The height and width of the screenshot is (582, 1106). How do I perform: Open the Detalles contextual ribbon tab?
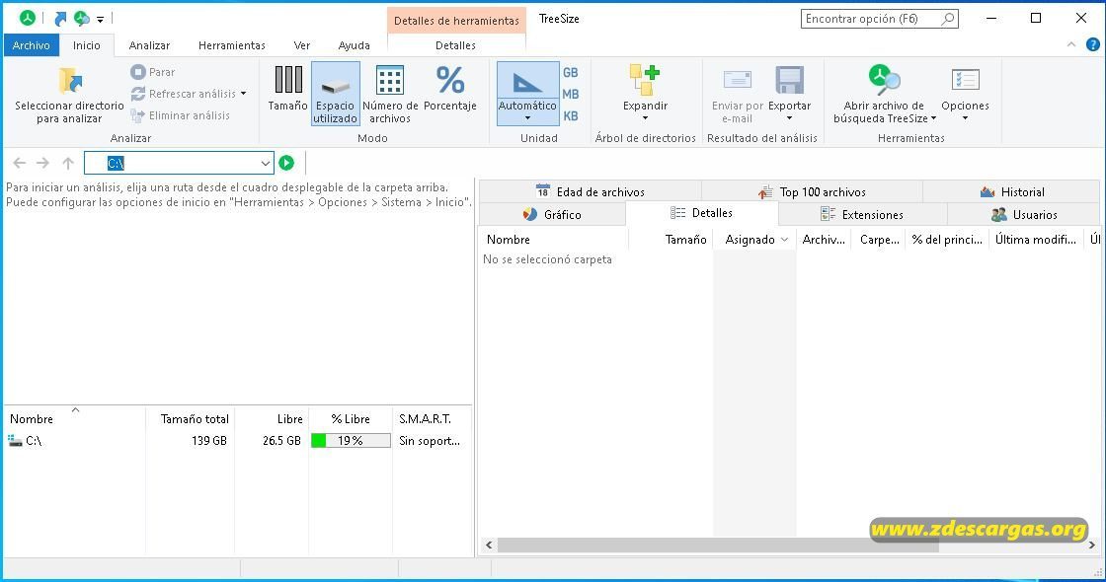[455, 45]
